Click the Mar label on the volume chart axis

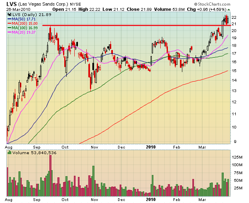(x=202, y=199)
